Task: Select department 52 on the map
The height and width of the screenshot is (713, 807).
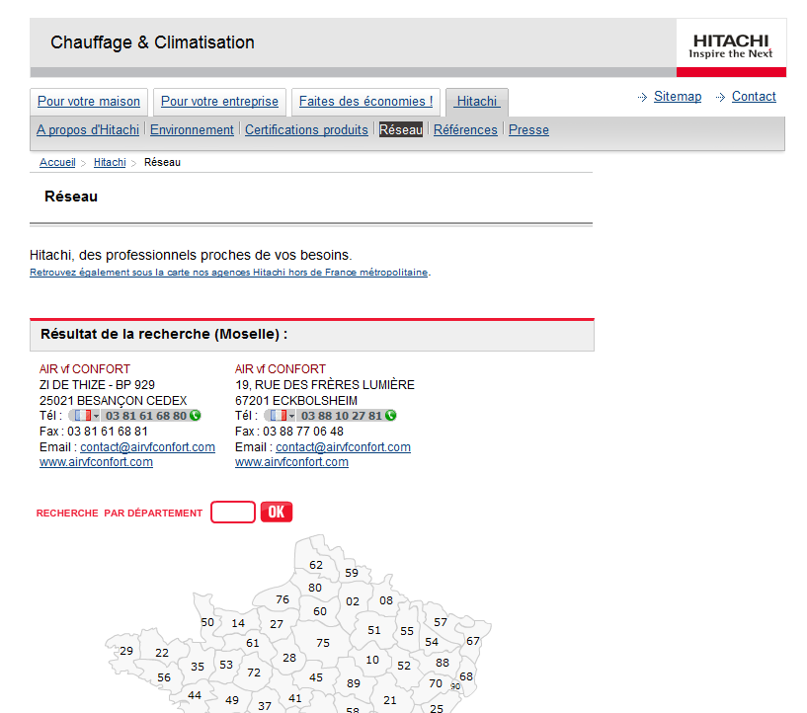Action: coord(404,666)
